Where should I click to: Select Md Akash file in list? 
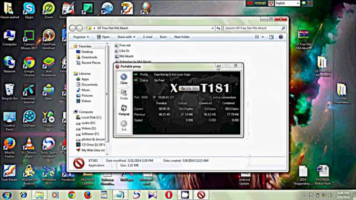coord(124,56)
